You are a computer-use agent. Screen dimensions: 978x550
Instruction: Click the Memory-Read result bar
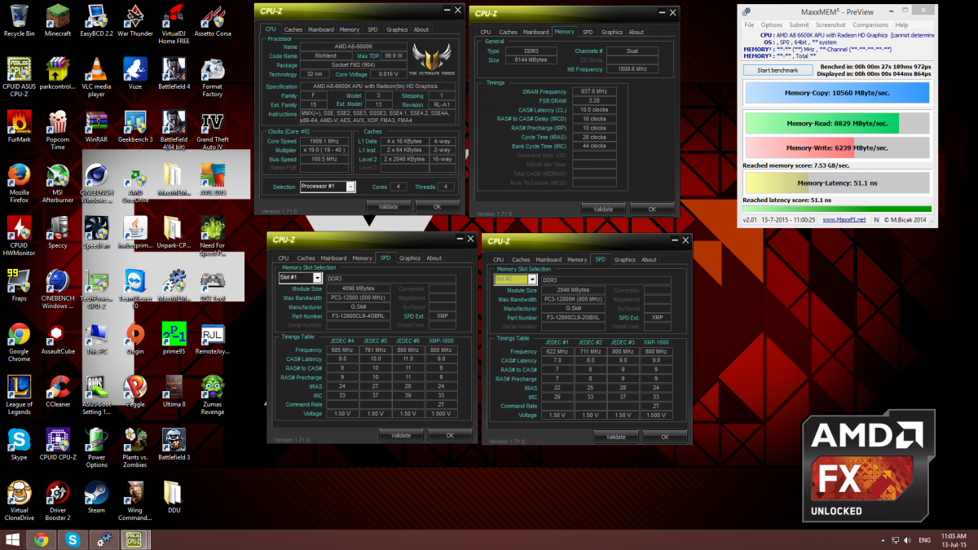[x=837, y=124]
